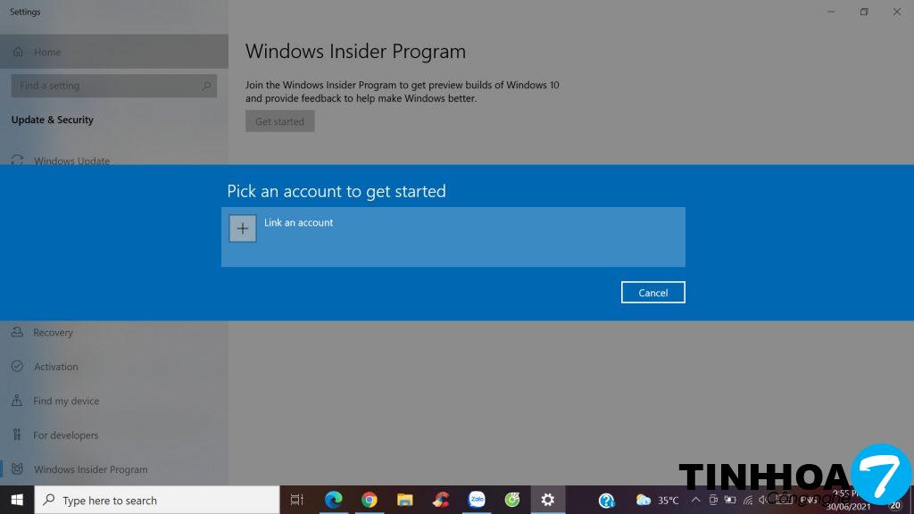Click the Home icon in Settings

(18, 53)
